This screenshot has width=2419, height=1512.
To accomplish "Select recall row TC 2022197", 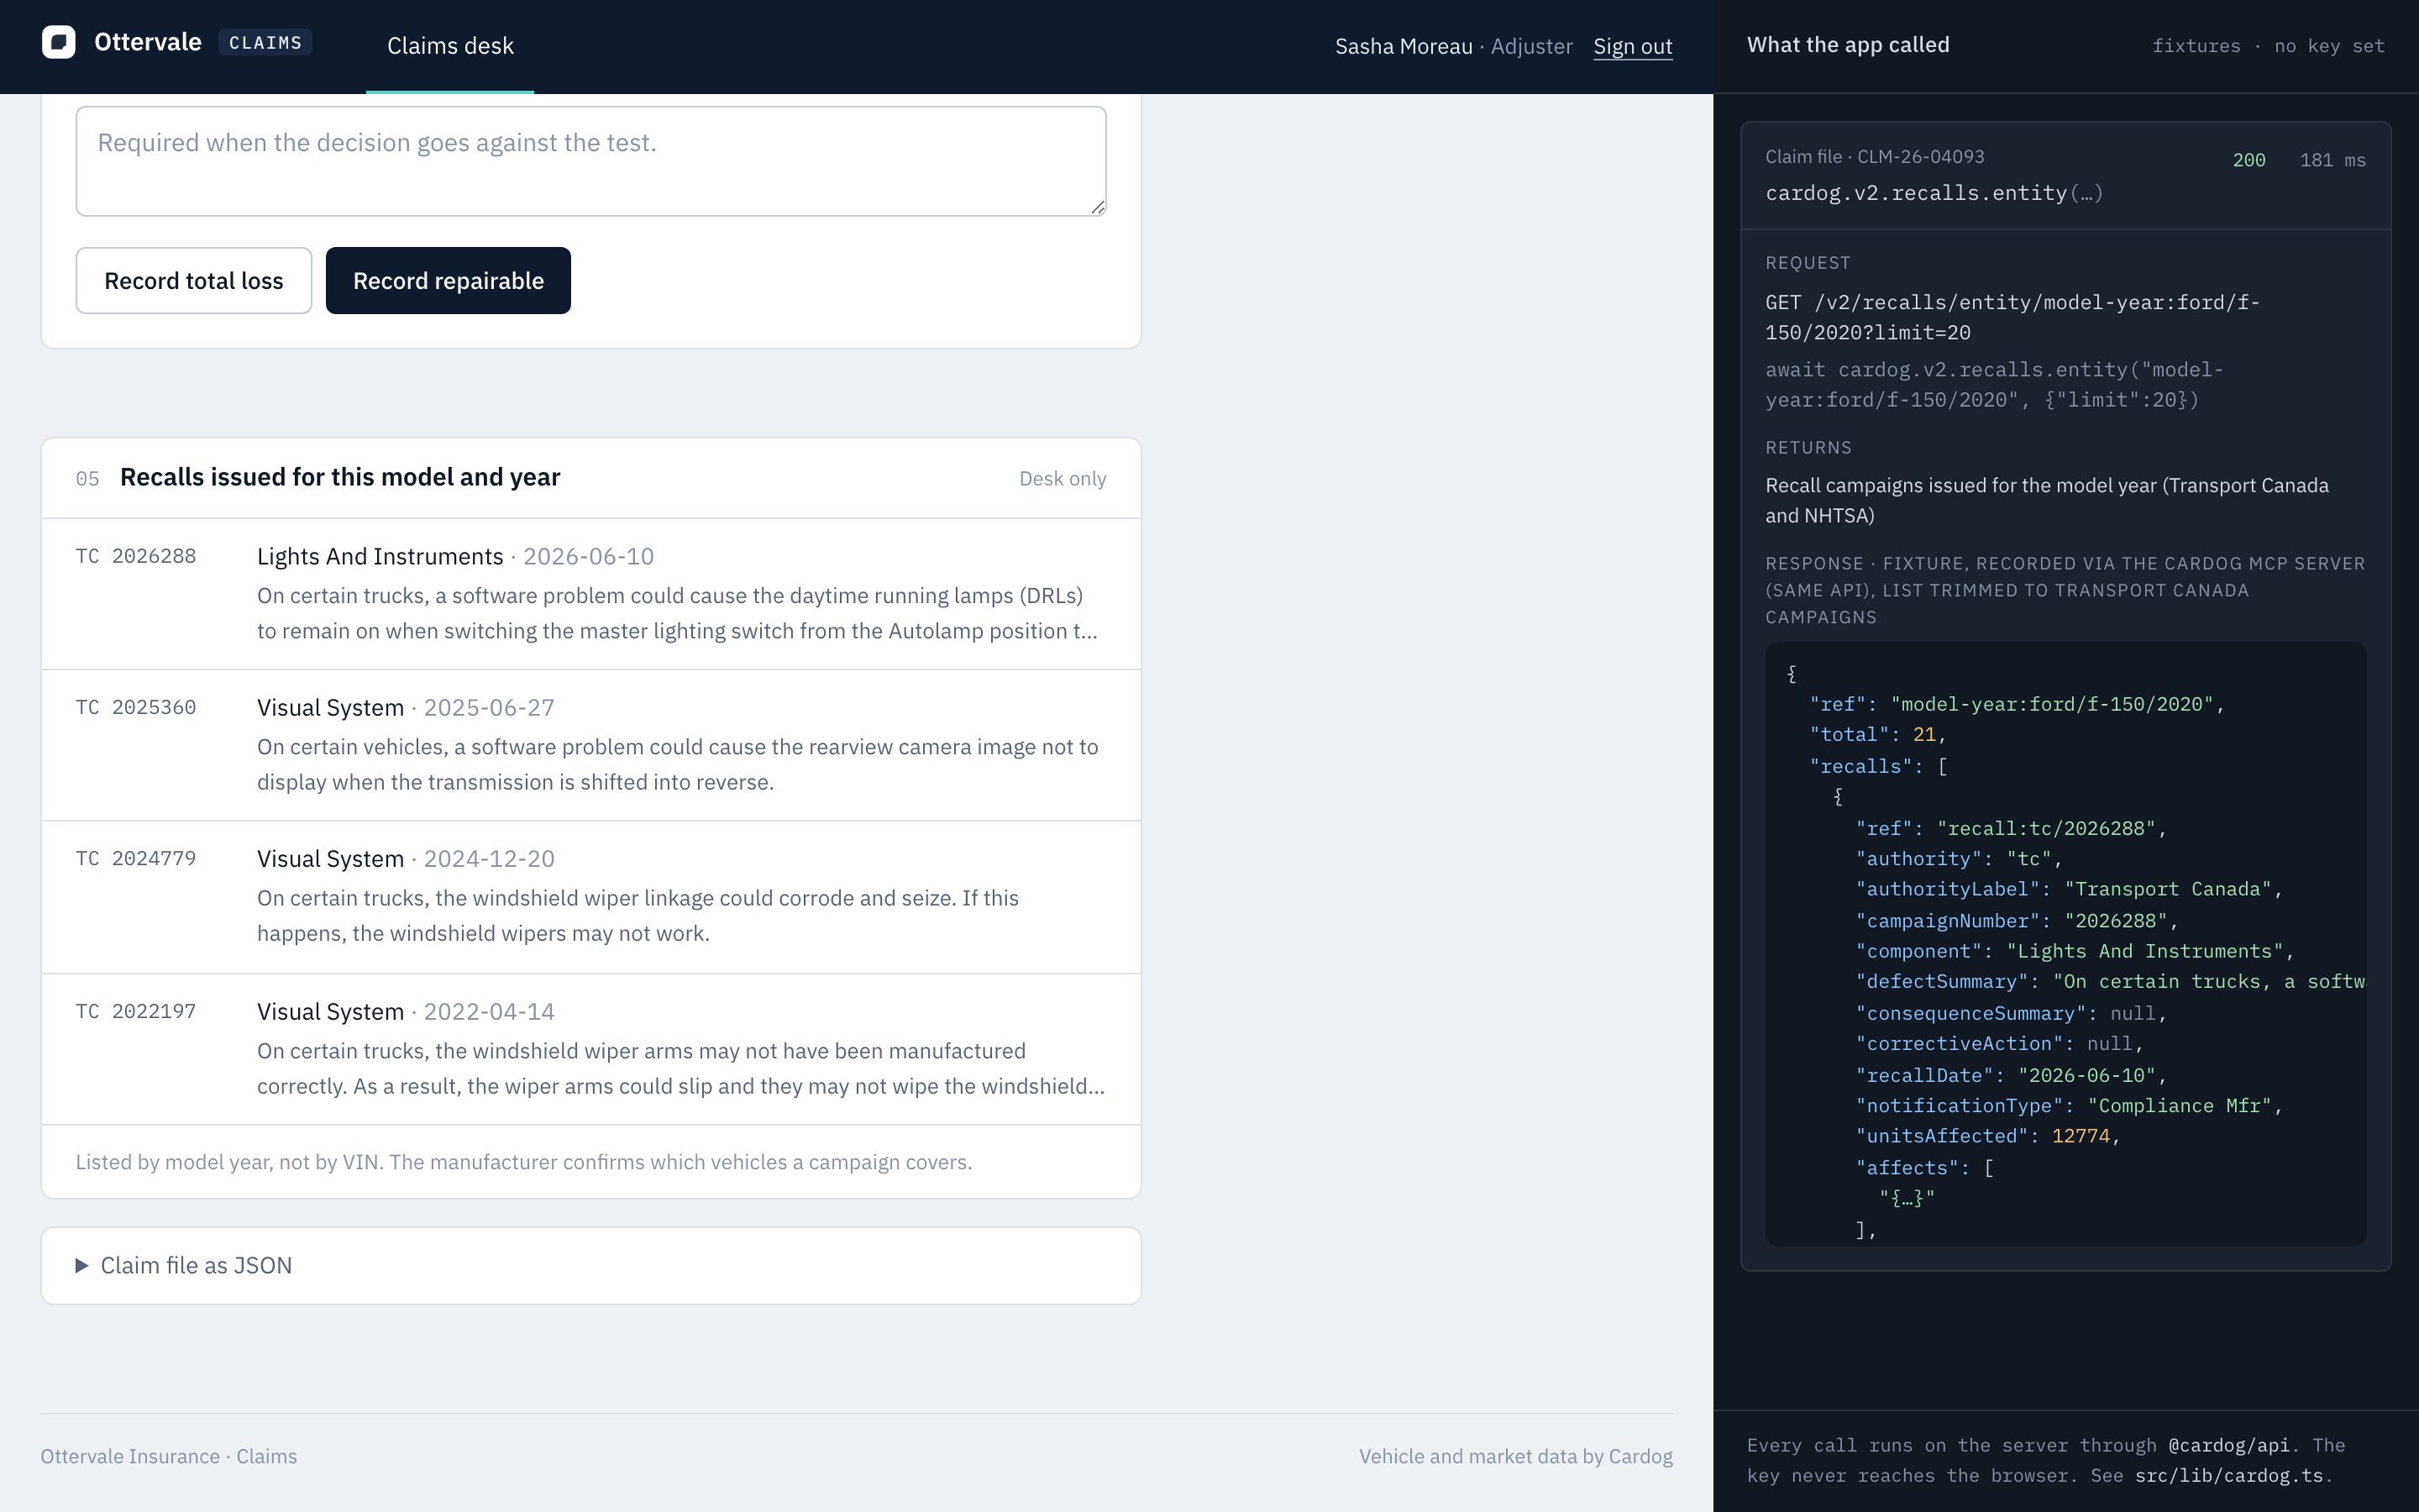I will (590, 1049).
